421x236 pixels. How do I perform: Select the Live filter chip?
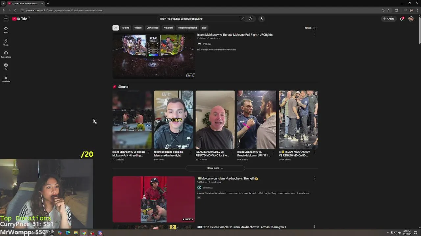point(204,28)
